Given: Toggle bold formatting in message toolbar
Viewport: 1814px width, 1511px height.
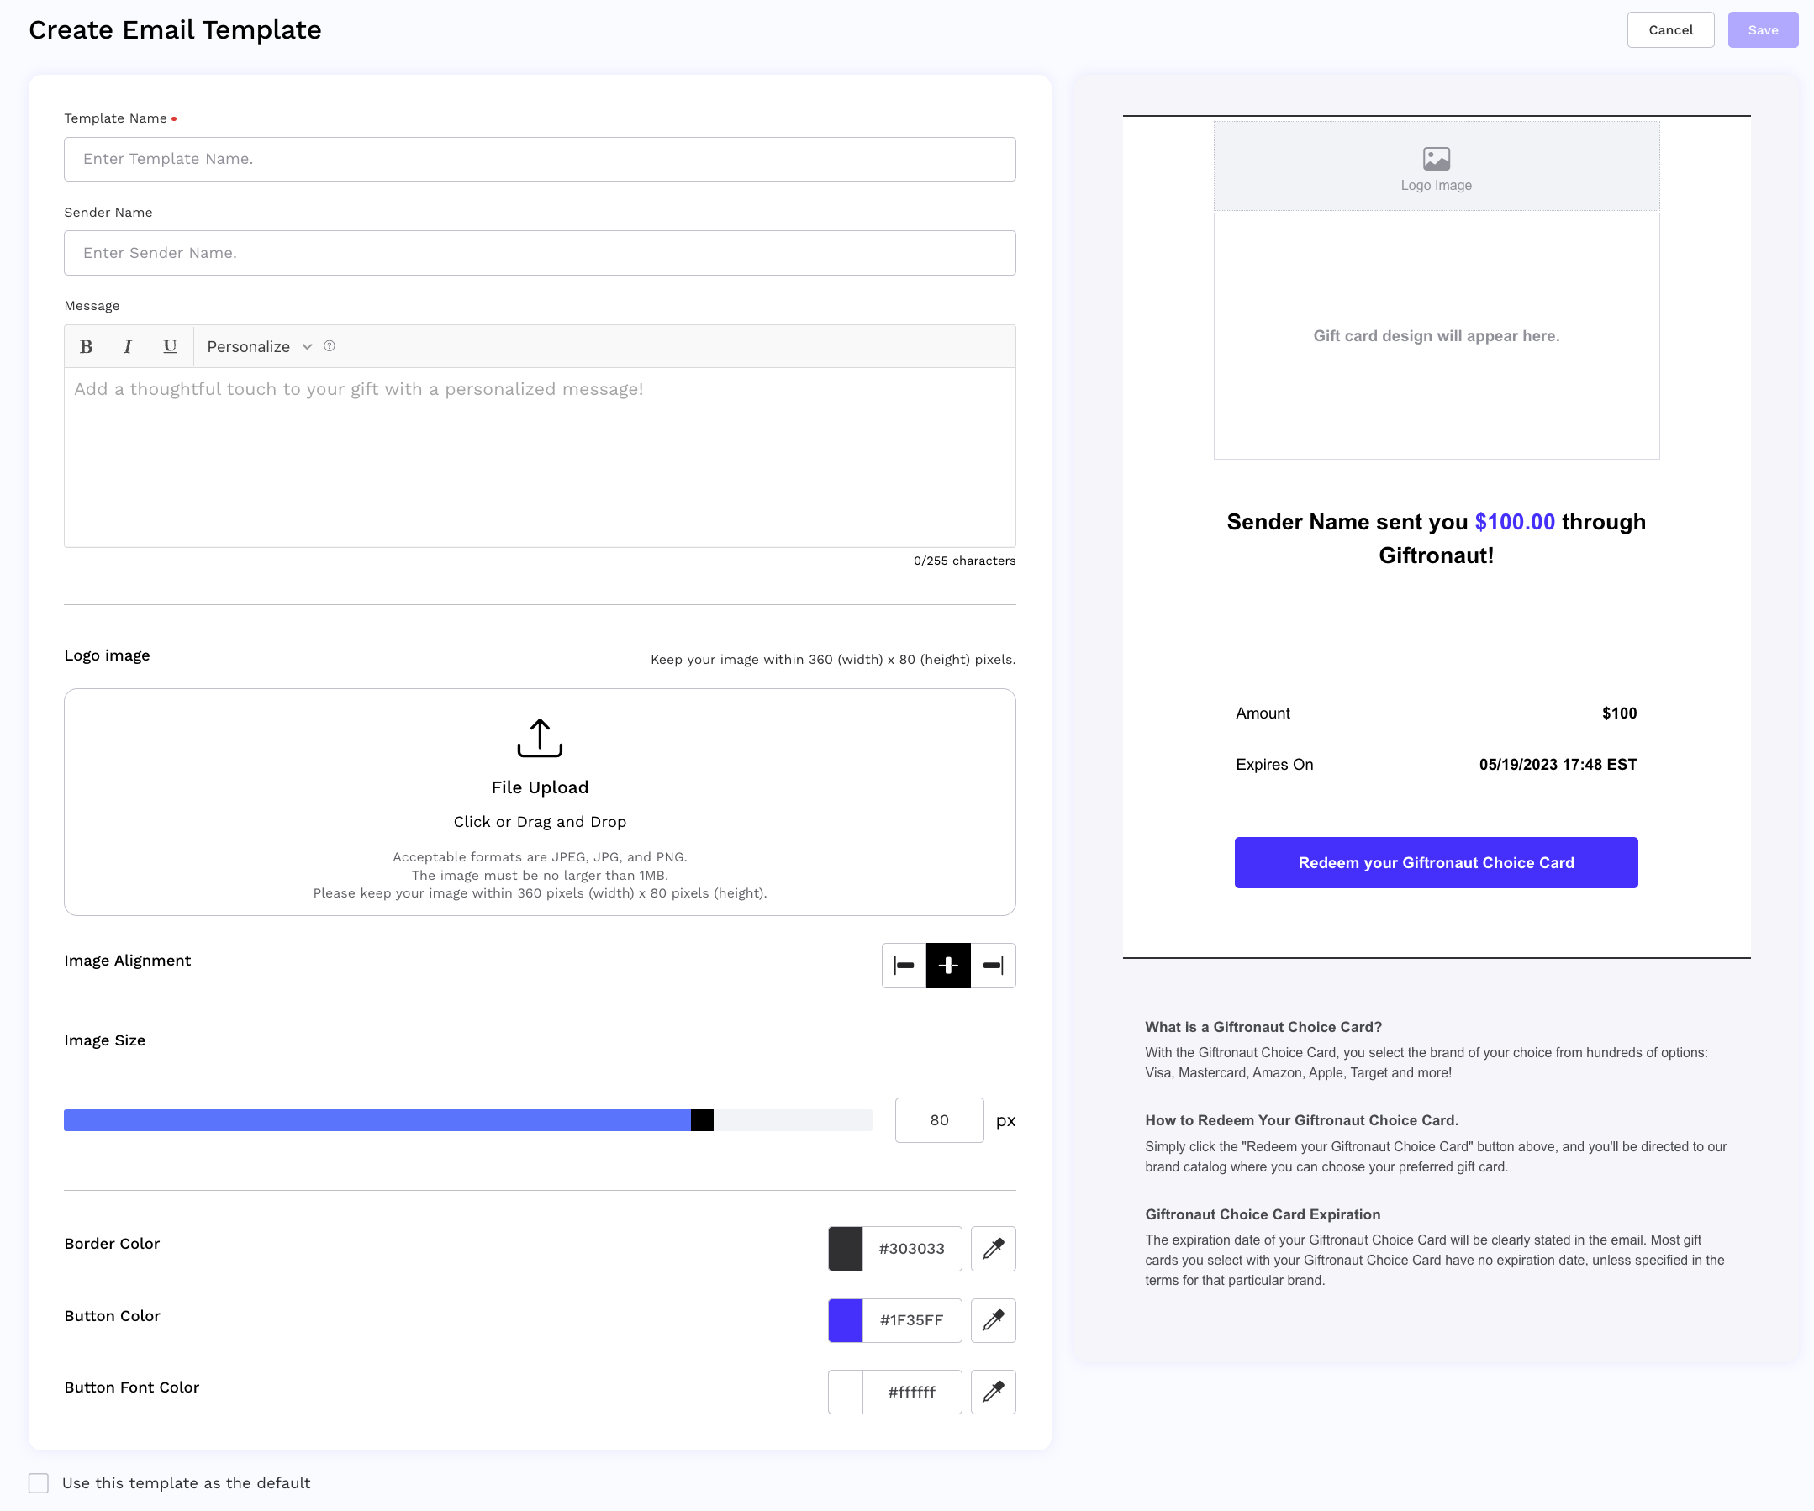Looking at the screenshot, I should [x=87, y=346].
